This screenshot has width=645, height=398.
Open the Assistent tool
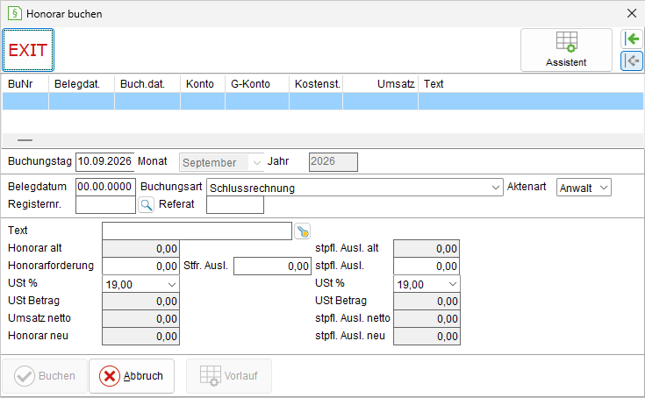[566, 50]
